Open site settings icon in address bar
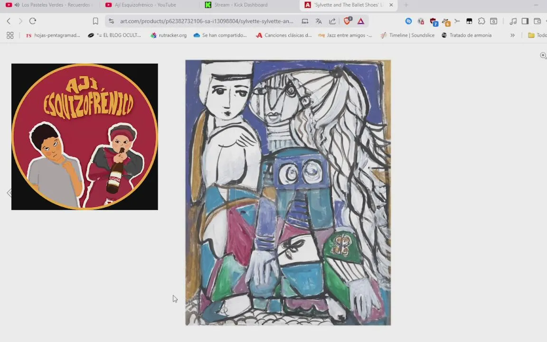Viewport: 547px width, 342px height. pyautogui.click(x=111, y=21)
